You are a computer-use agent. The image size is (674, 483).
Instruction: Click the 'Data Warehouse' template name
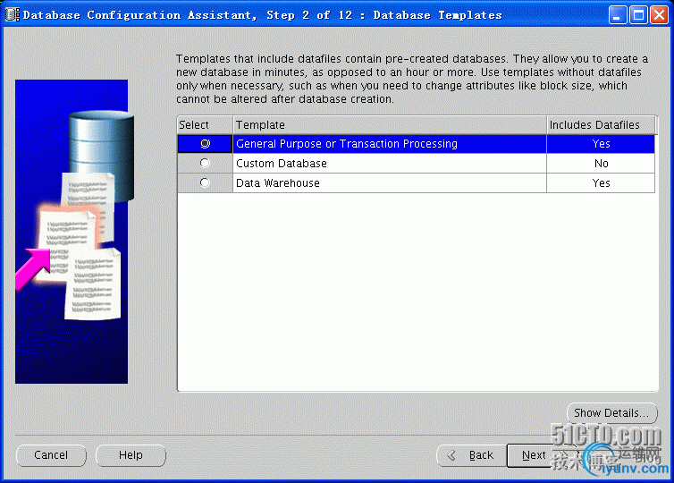tap(278, 182)
